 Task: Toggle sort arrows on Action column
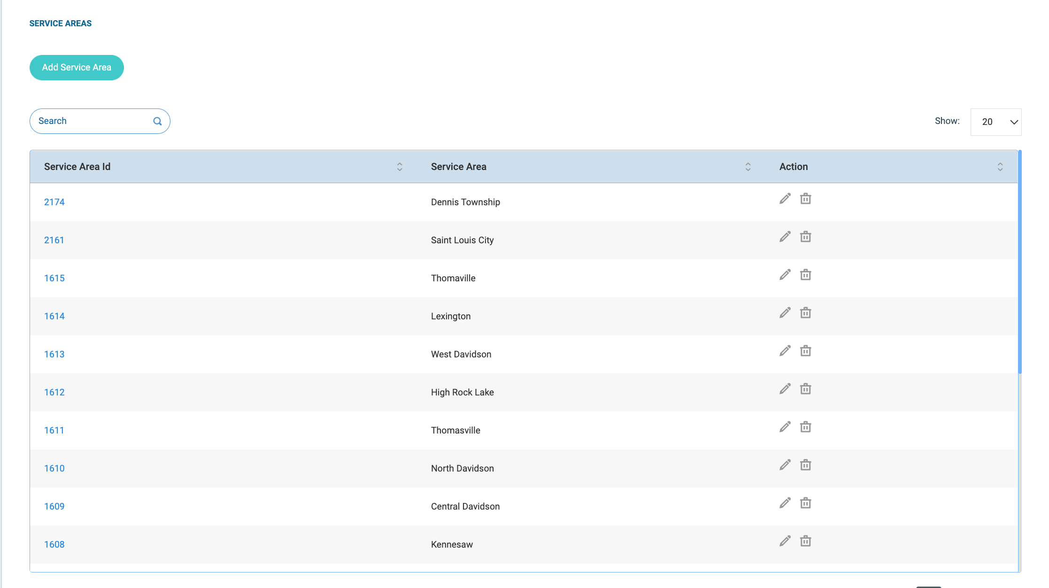[x=1000, y=167]
